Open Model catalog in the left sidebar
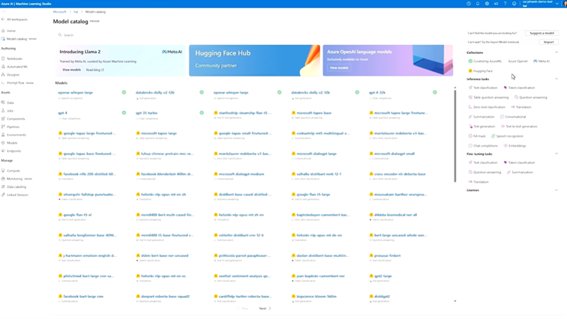The height and width of the screenshot is (319, 567). (19, 39)
